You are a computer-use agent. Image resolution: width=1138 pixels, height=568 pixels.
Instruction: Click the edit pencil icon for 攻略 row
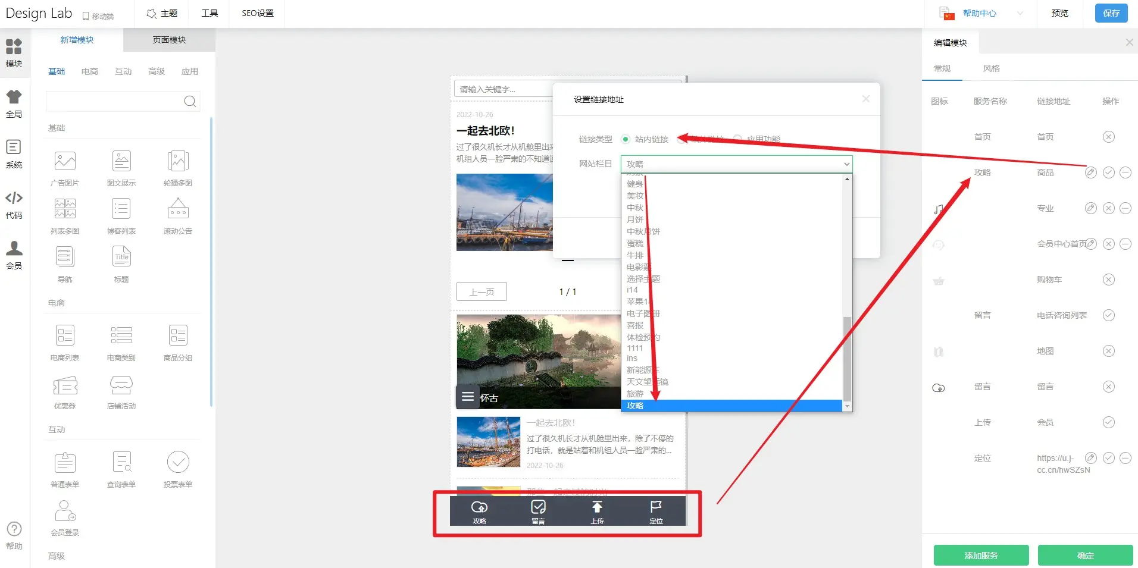(1090, 172)
